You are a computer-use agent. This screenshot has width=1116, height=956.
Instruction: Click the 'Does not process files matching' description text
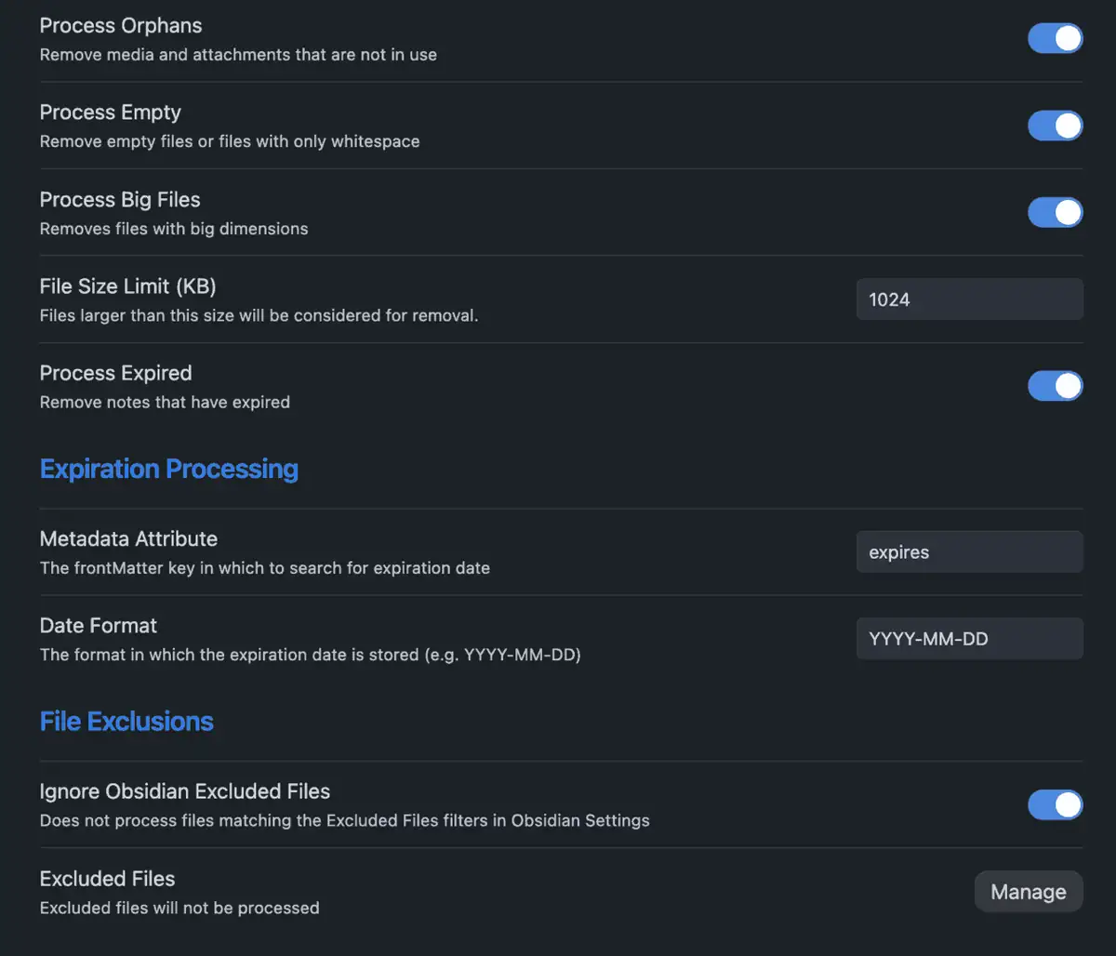[344, 820]
